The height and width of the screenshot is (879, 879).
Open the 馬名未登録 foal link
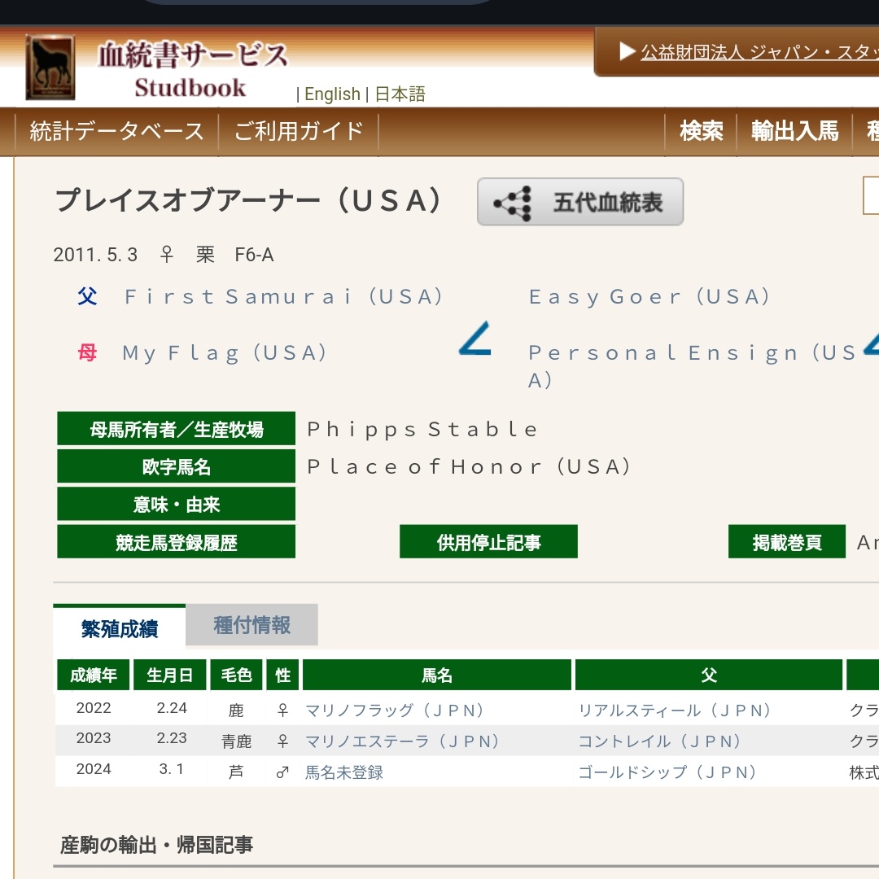[x=343, y=772]
